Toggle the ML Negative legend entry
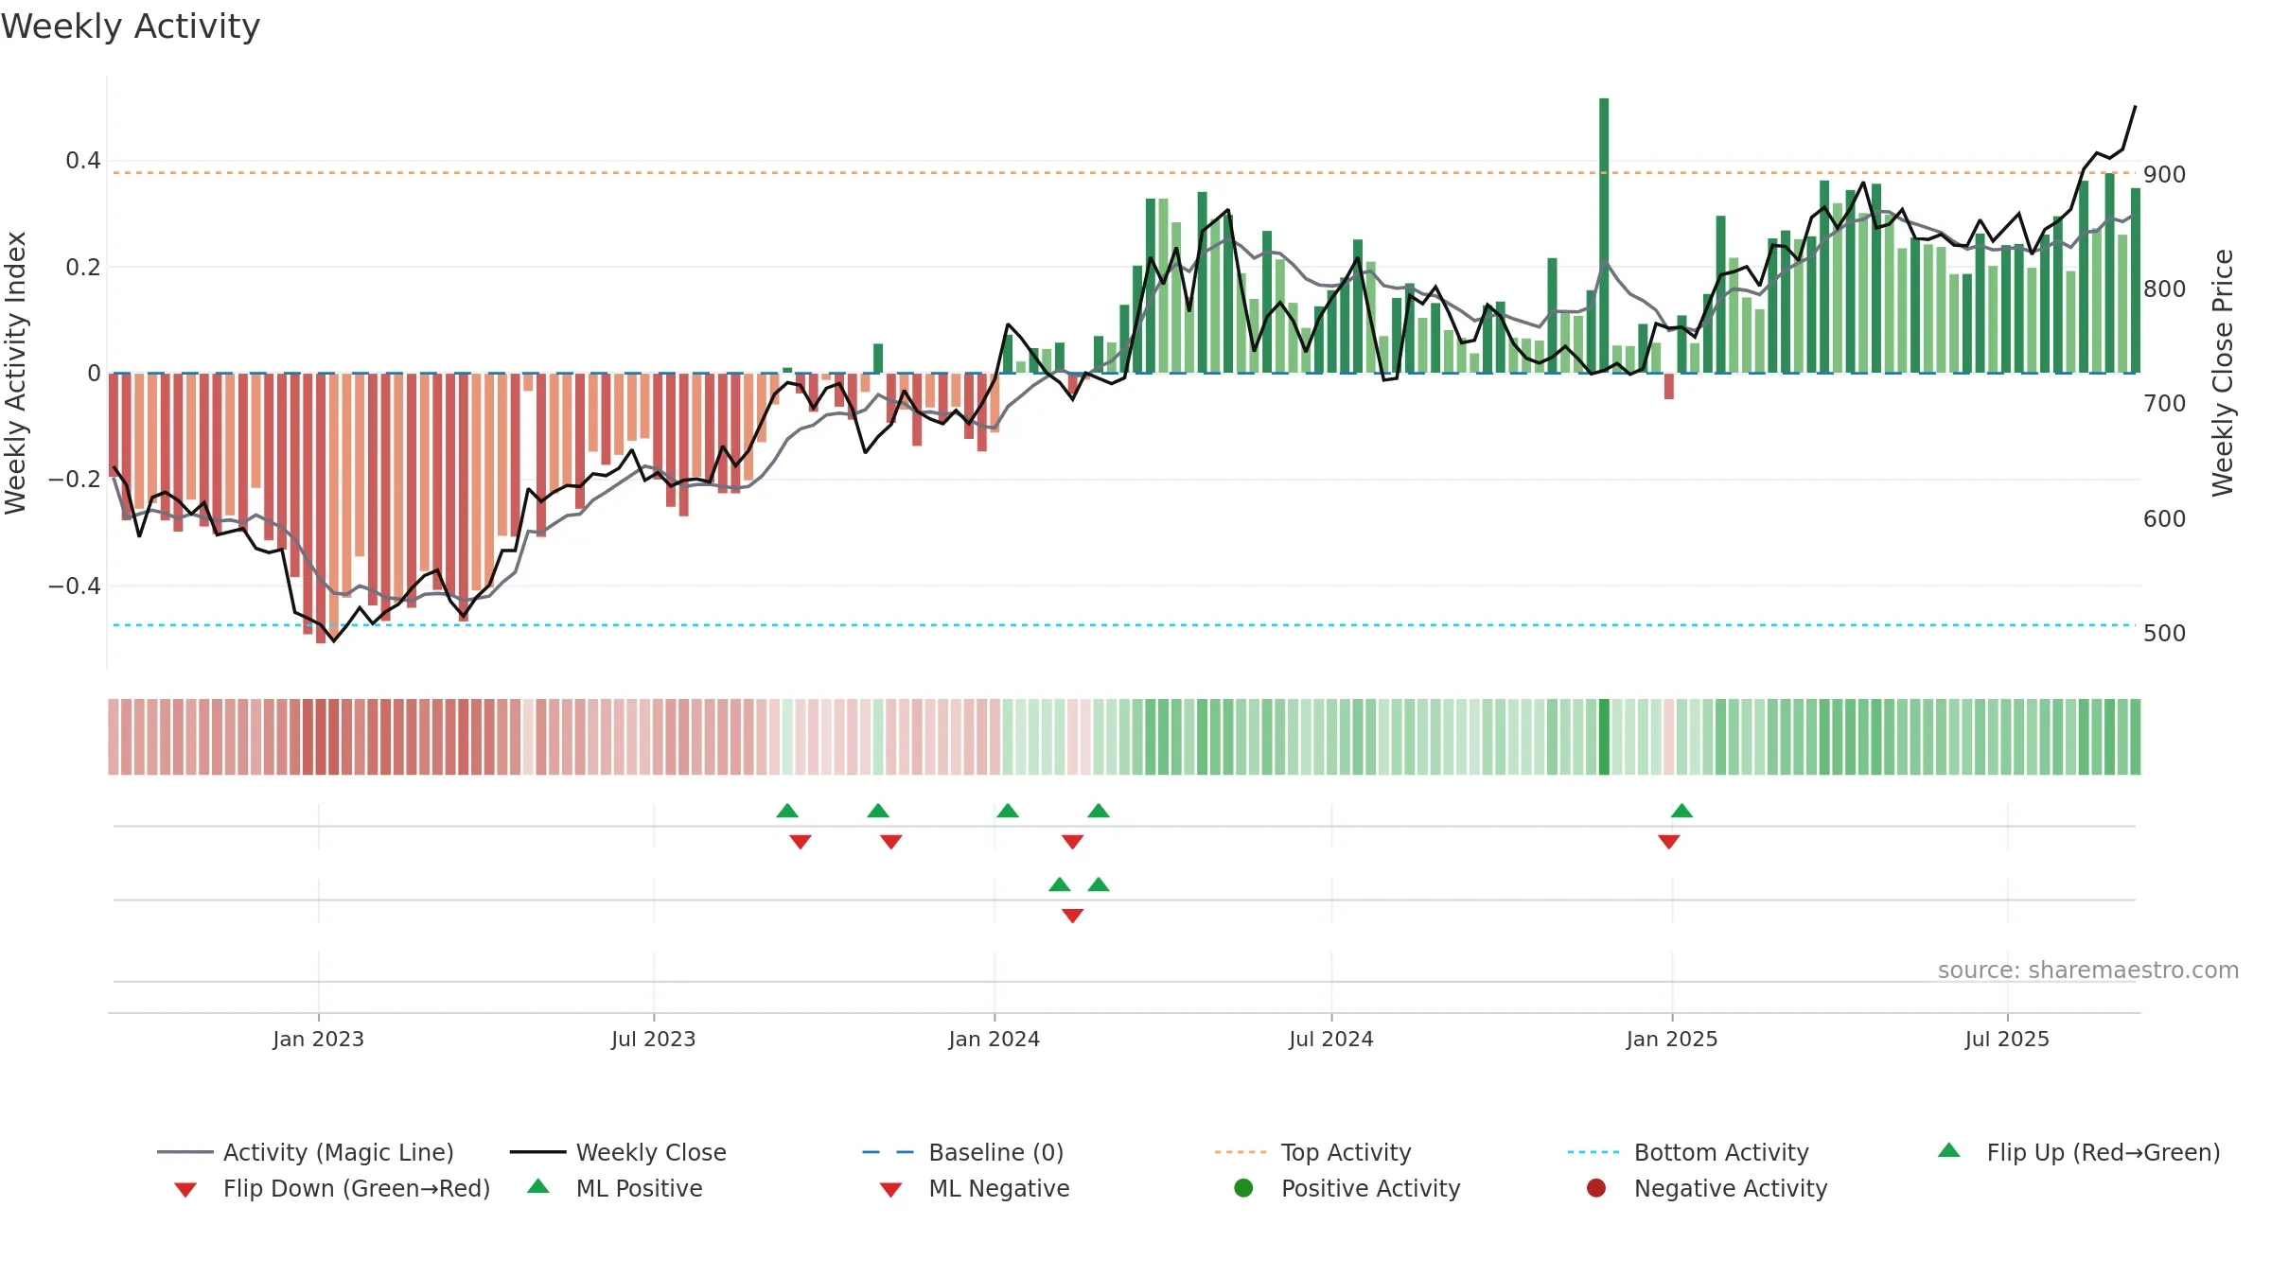 coord(975,1188)
